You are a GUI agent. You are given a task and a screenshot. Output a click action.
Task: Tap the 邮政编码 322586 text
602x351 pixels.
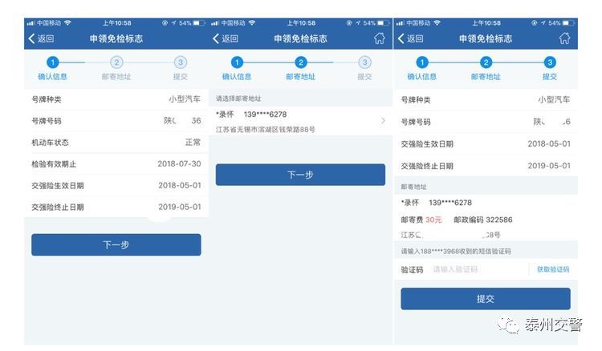483,220
